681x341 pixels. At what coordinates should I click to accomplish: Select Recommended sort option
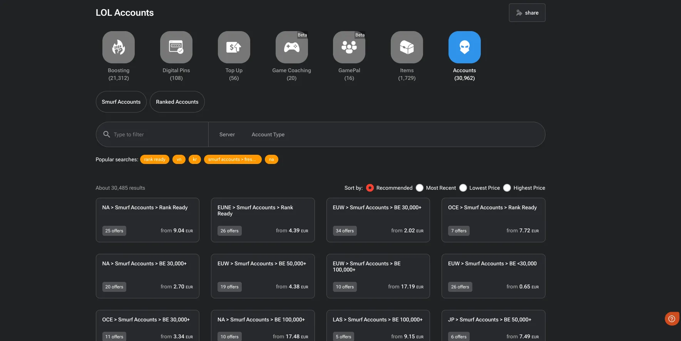(x=370, y=188)
